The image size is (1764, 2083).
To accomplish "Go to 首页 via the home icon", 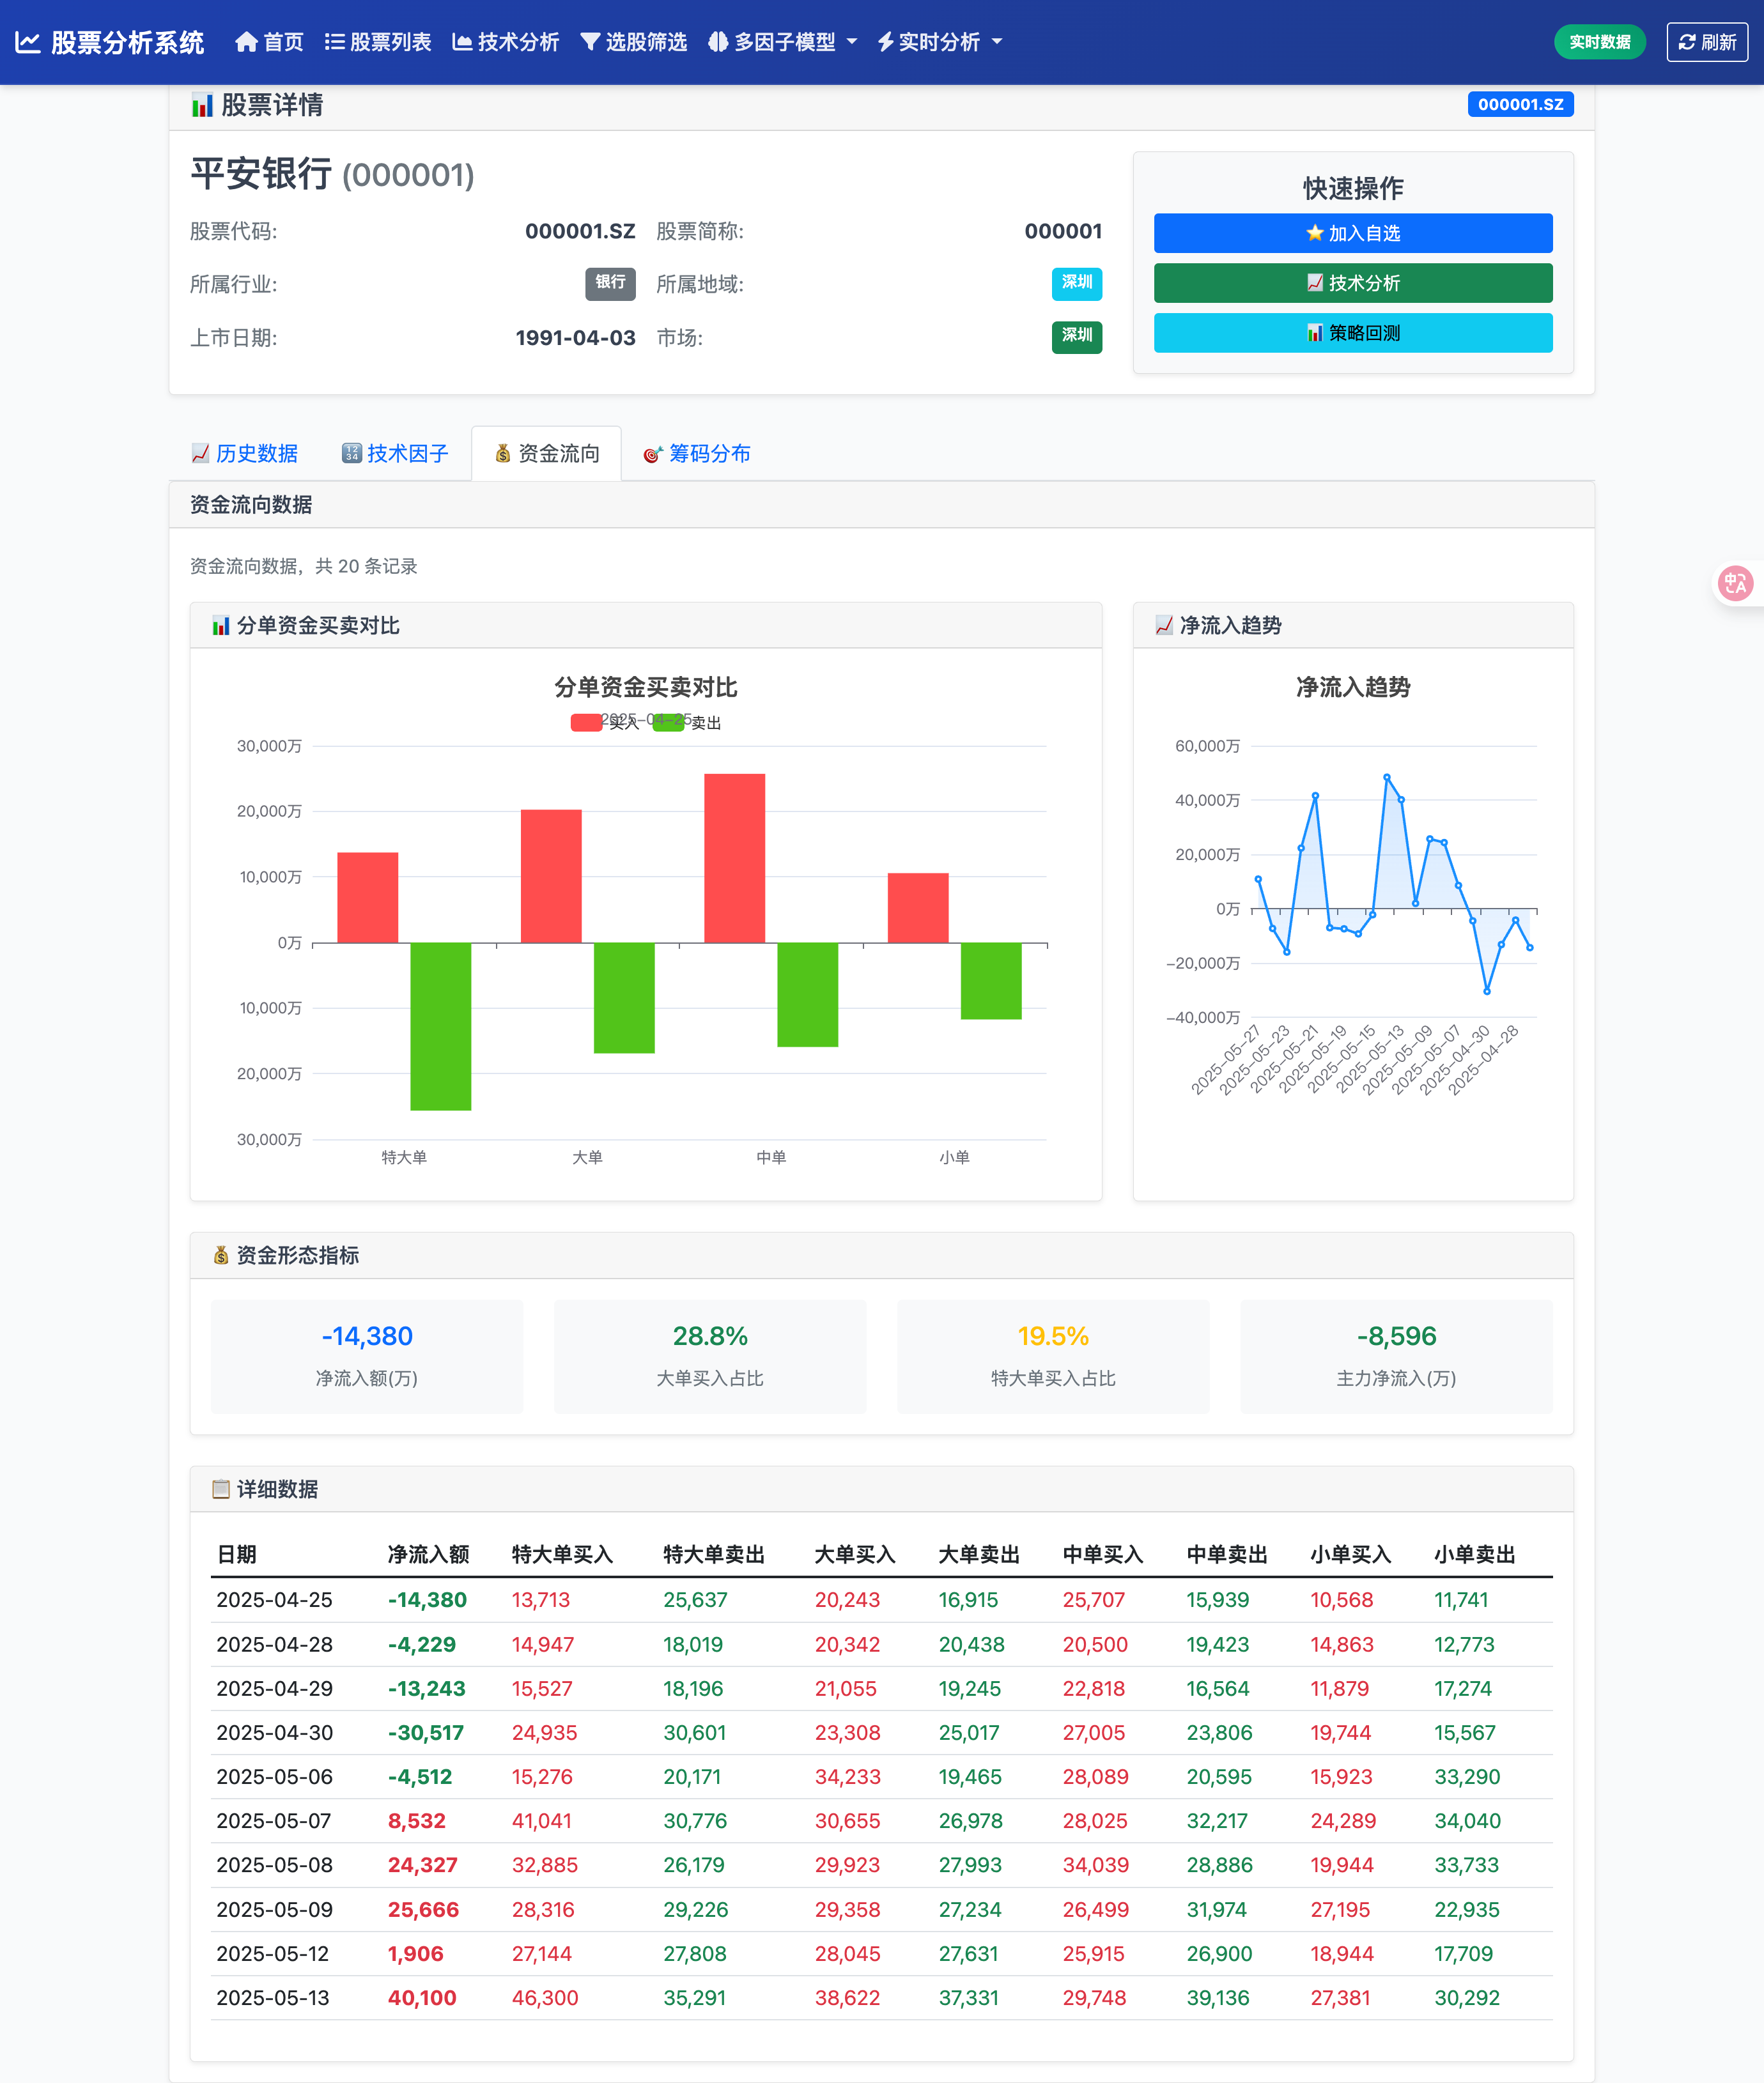I will pyautogui.click(x=246, y=42).
